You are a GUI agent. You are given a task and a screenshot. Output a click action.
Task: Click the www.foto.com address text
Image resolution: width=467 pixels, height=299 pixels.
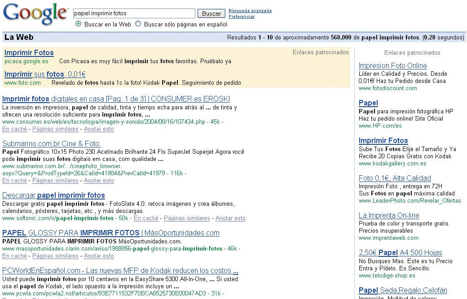tap(22, 82)
